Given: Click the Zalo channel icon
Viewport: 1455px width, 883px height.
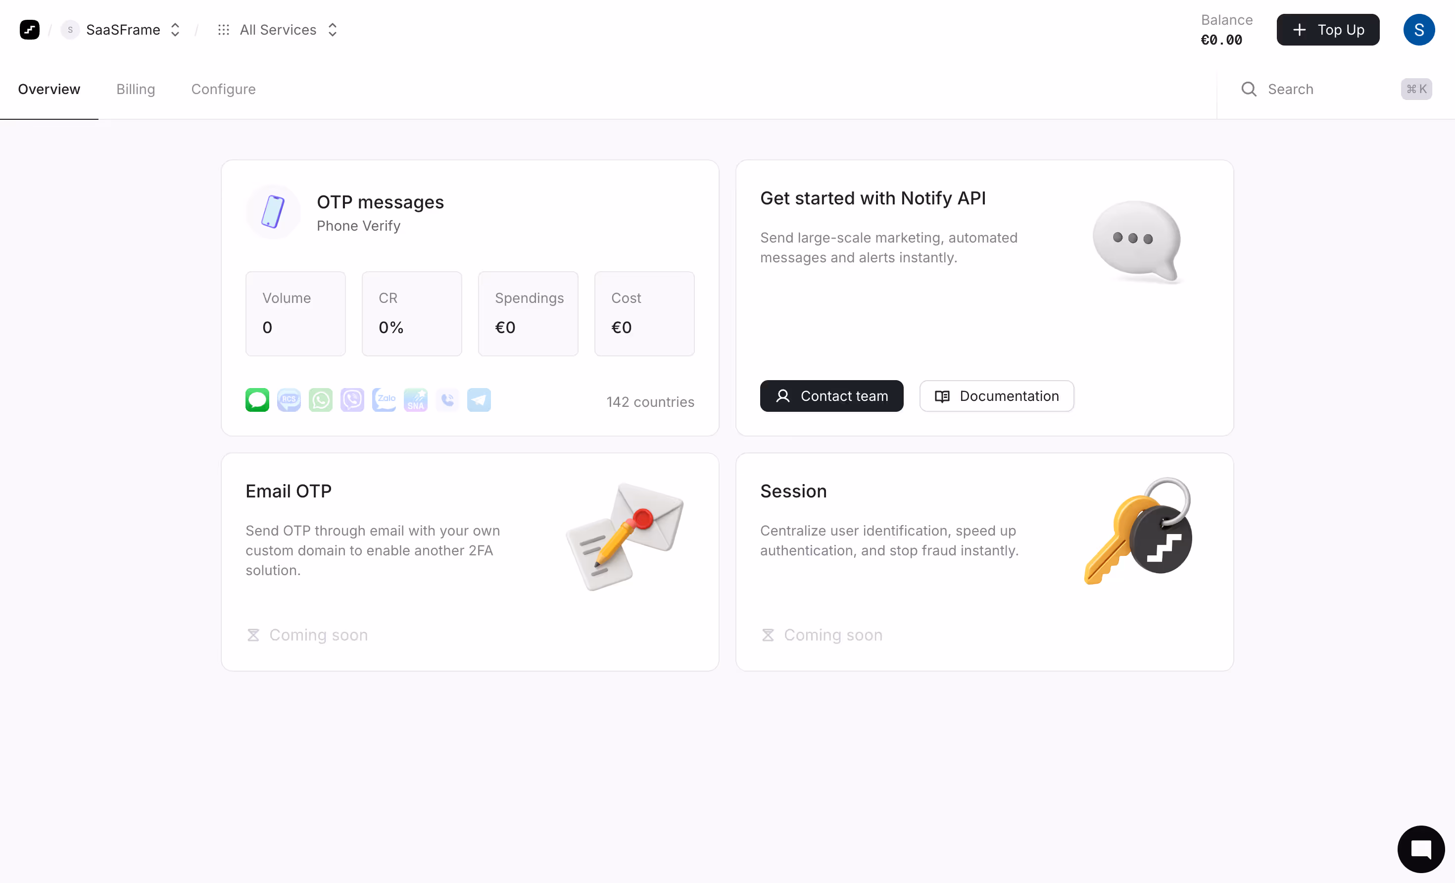Looking at the screenshot, I should (384, 400).
